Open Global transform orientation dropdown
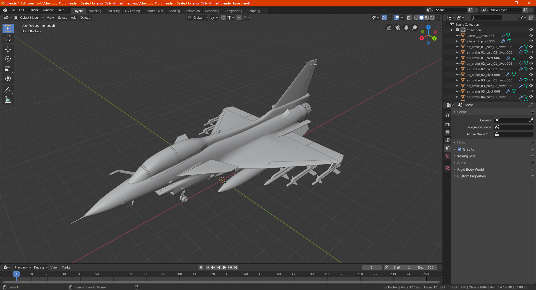The height and width of the screenshot is (290, 536). coord(198,18)
